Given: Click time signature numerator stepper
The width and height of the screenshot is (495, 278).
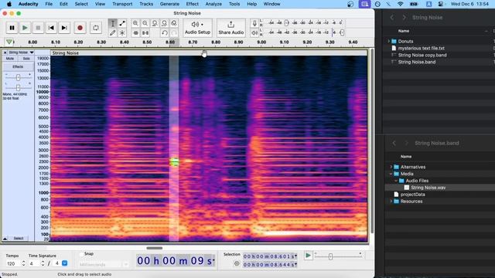Looking at the screenshot, I should pos(43,263).
